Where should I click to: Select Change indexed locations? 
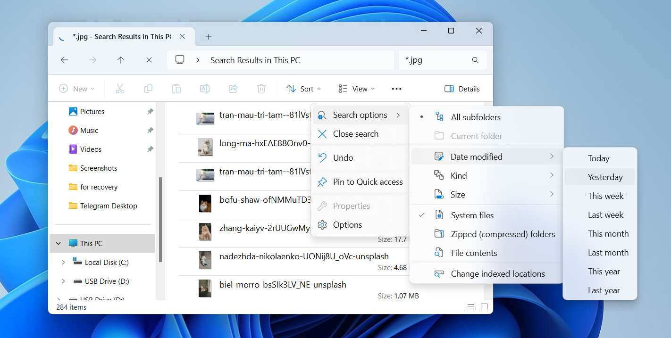(x=497, y=274)
